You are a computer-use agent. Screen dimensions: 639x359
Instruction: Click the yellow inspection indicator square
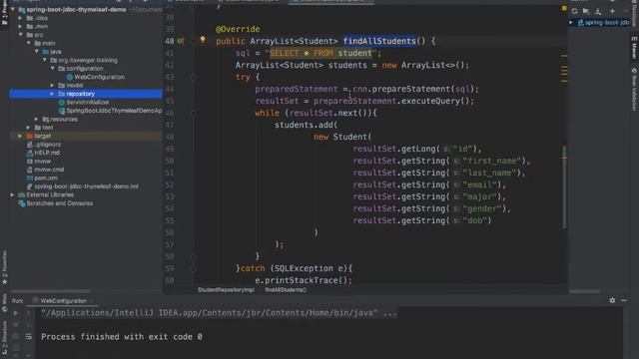point(564,8)
